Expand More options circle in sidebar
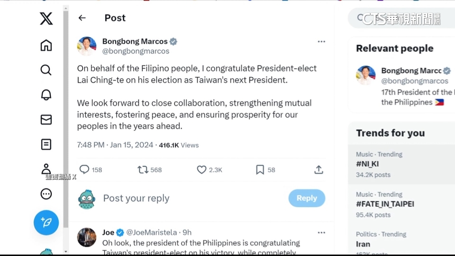Screen dimensions: 455x256 click(46, 194)
